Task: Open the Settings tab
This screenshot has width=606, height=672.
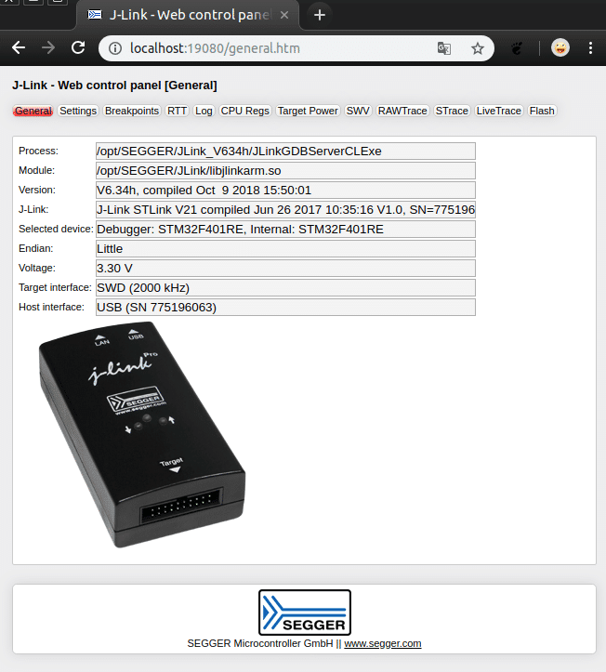Action: [x=78, y=111]
